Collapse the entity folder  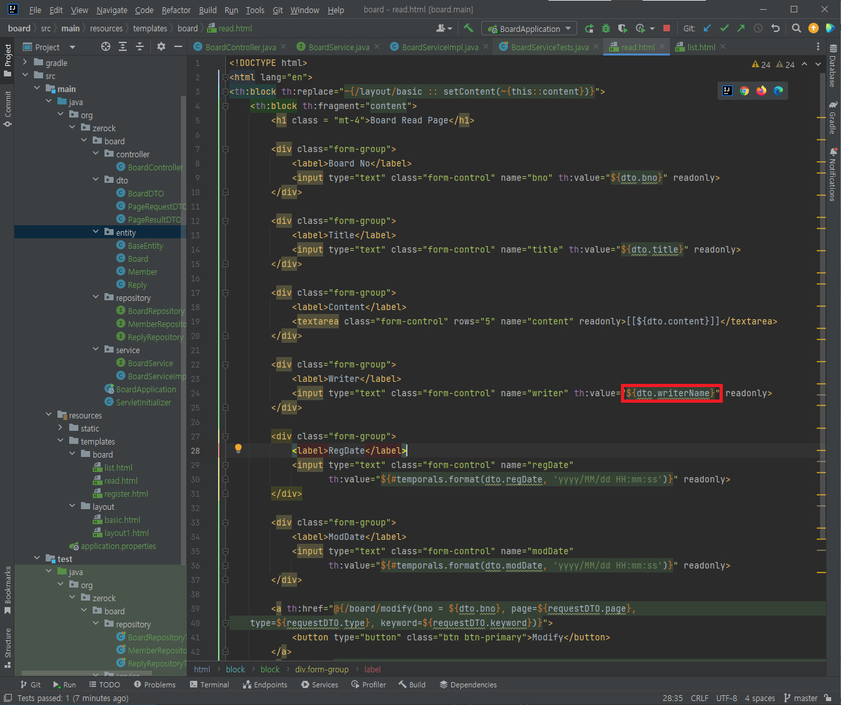click(95, 232)
